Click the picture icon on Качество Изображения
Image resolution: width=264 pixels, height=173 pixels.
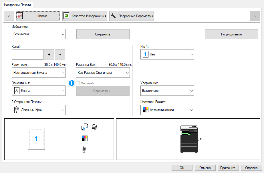(x=66, y=16)
